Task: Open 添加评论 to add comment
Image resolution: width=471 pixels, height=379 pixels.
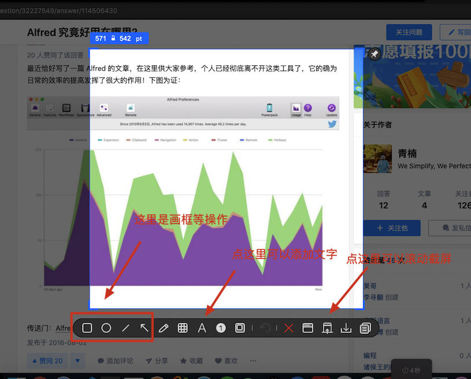Action: (x=116, y=361)
